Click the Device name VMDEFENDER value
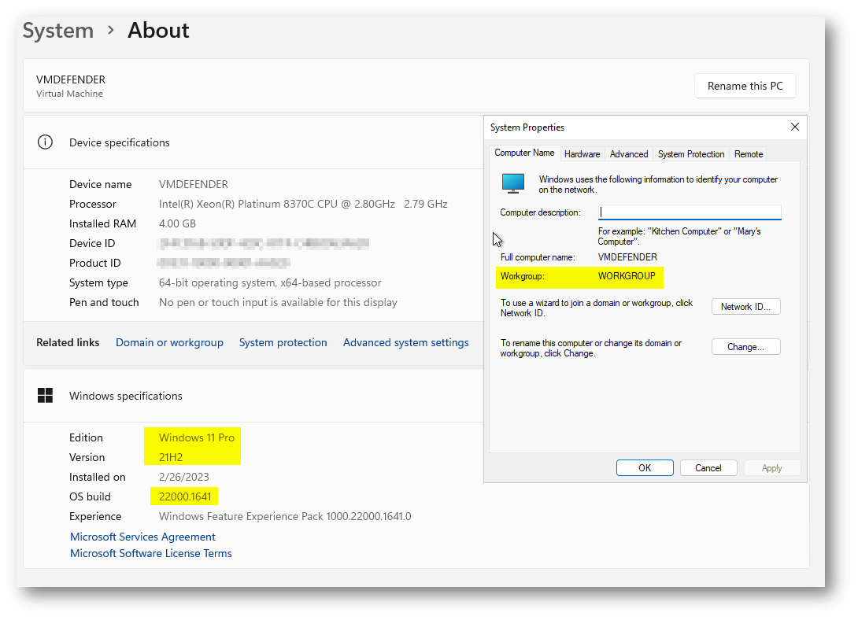858x620 pixels. [x=194, y=184]
